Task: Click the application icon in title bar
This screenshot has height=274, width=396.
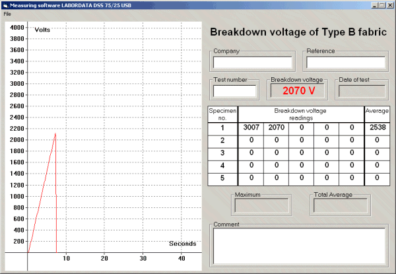Action: (x=5, y=5)
